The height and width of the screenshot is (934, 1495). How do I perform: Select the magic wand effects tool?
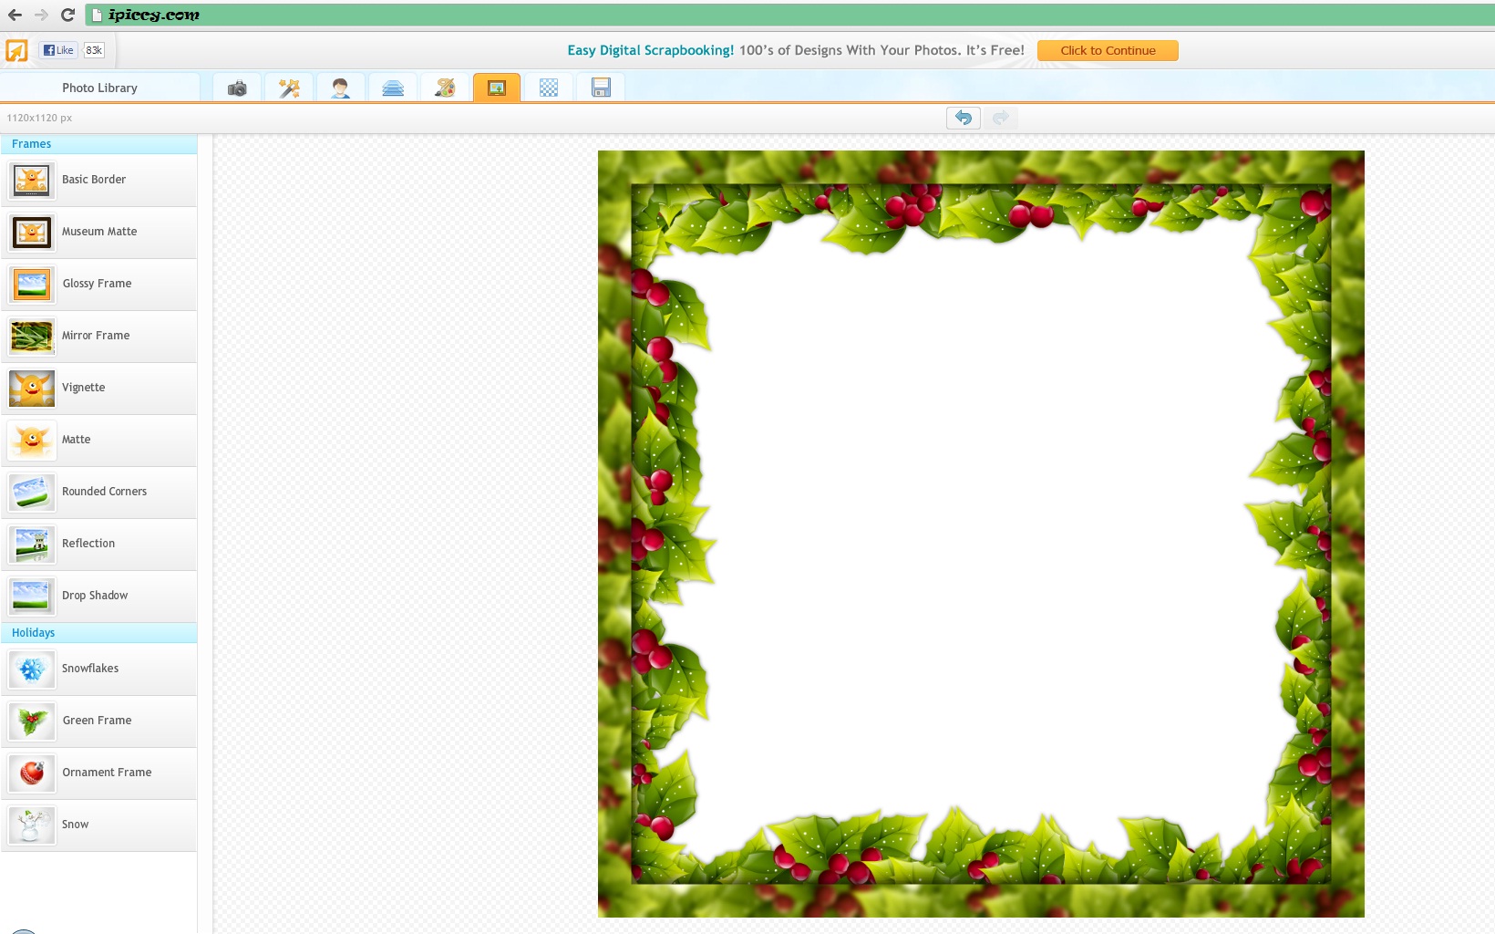tap(289, 88)
